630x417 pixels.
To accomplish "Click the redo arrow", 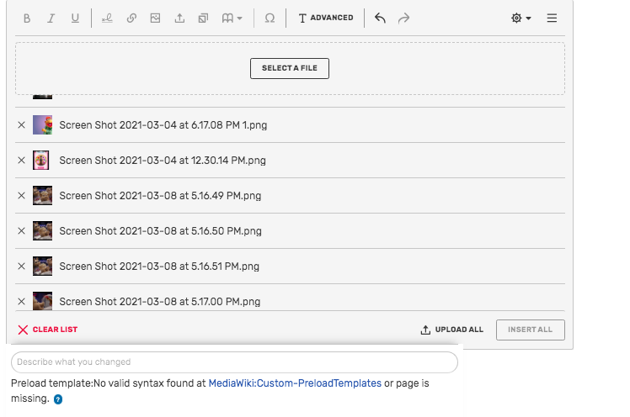I will tap(404, 18).
